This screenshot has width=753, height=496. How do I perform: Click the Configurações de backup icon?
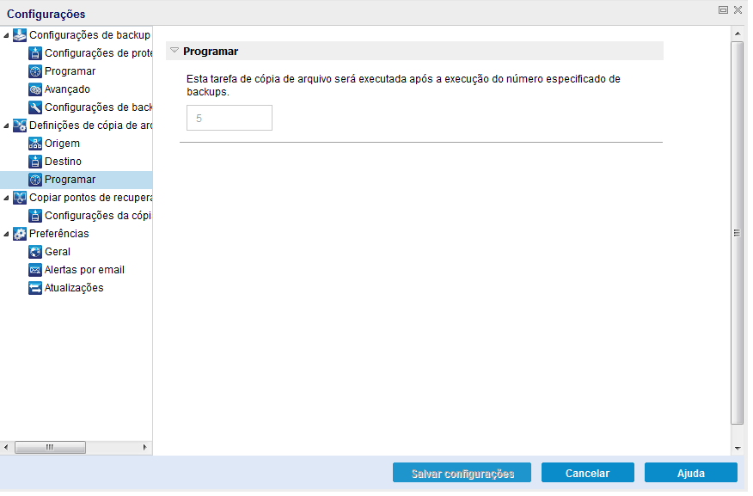[x=20, y=35]
